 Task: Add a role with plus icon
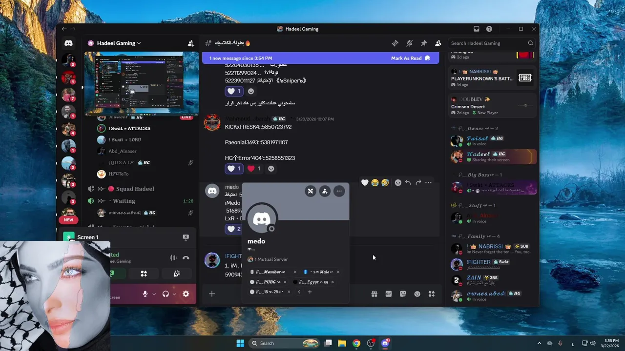[310, 292]
